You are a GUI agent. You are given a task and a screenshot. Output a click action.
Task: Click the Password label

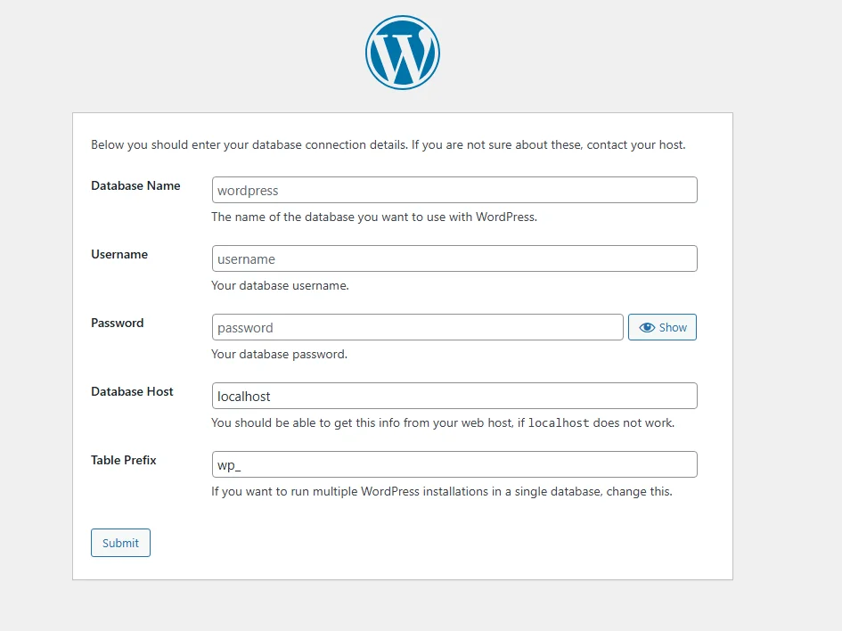point(117,323)
